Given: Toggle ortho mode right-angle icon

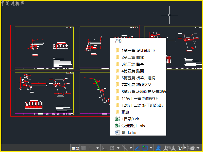Looking at the screenshot, I should [x=105, y=148].
